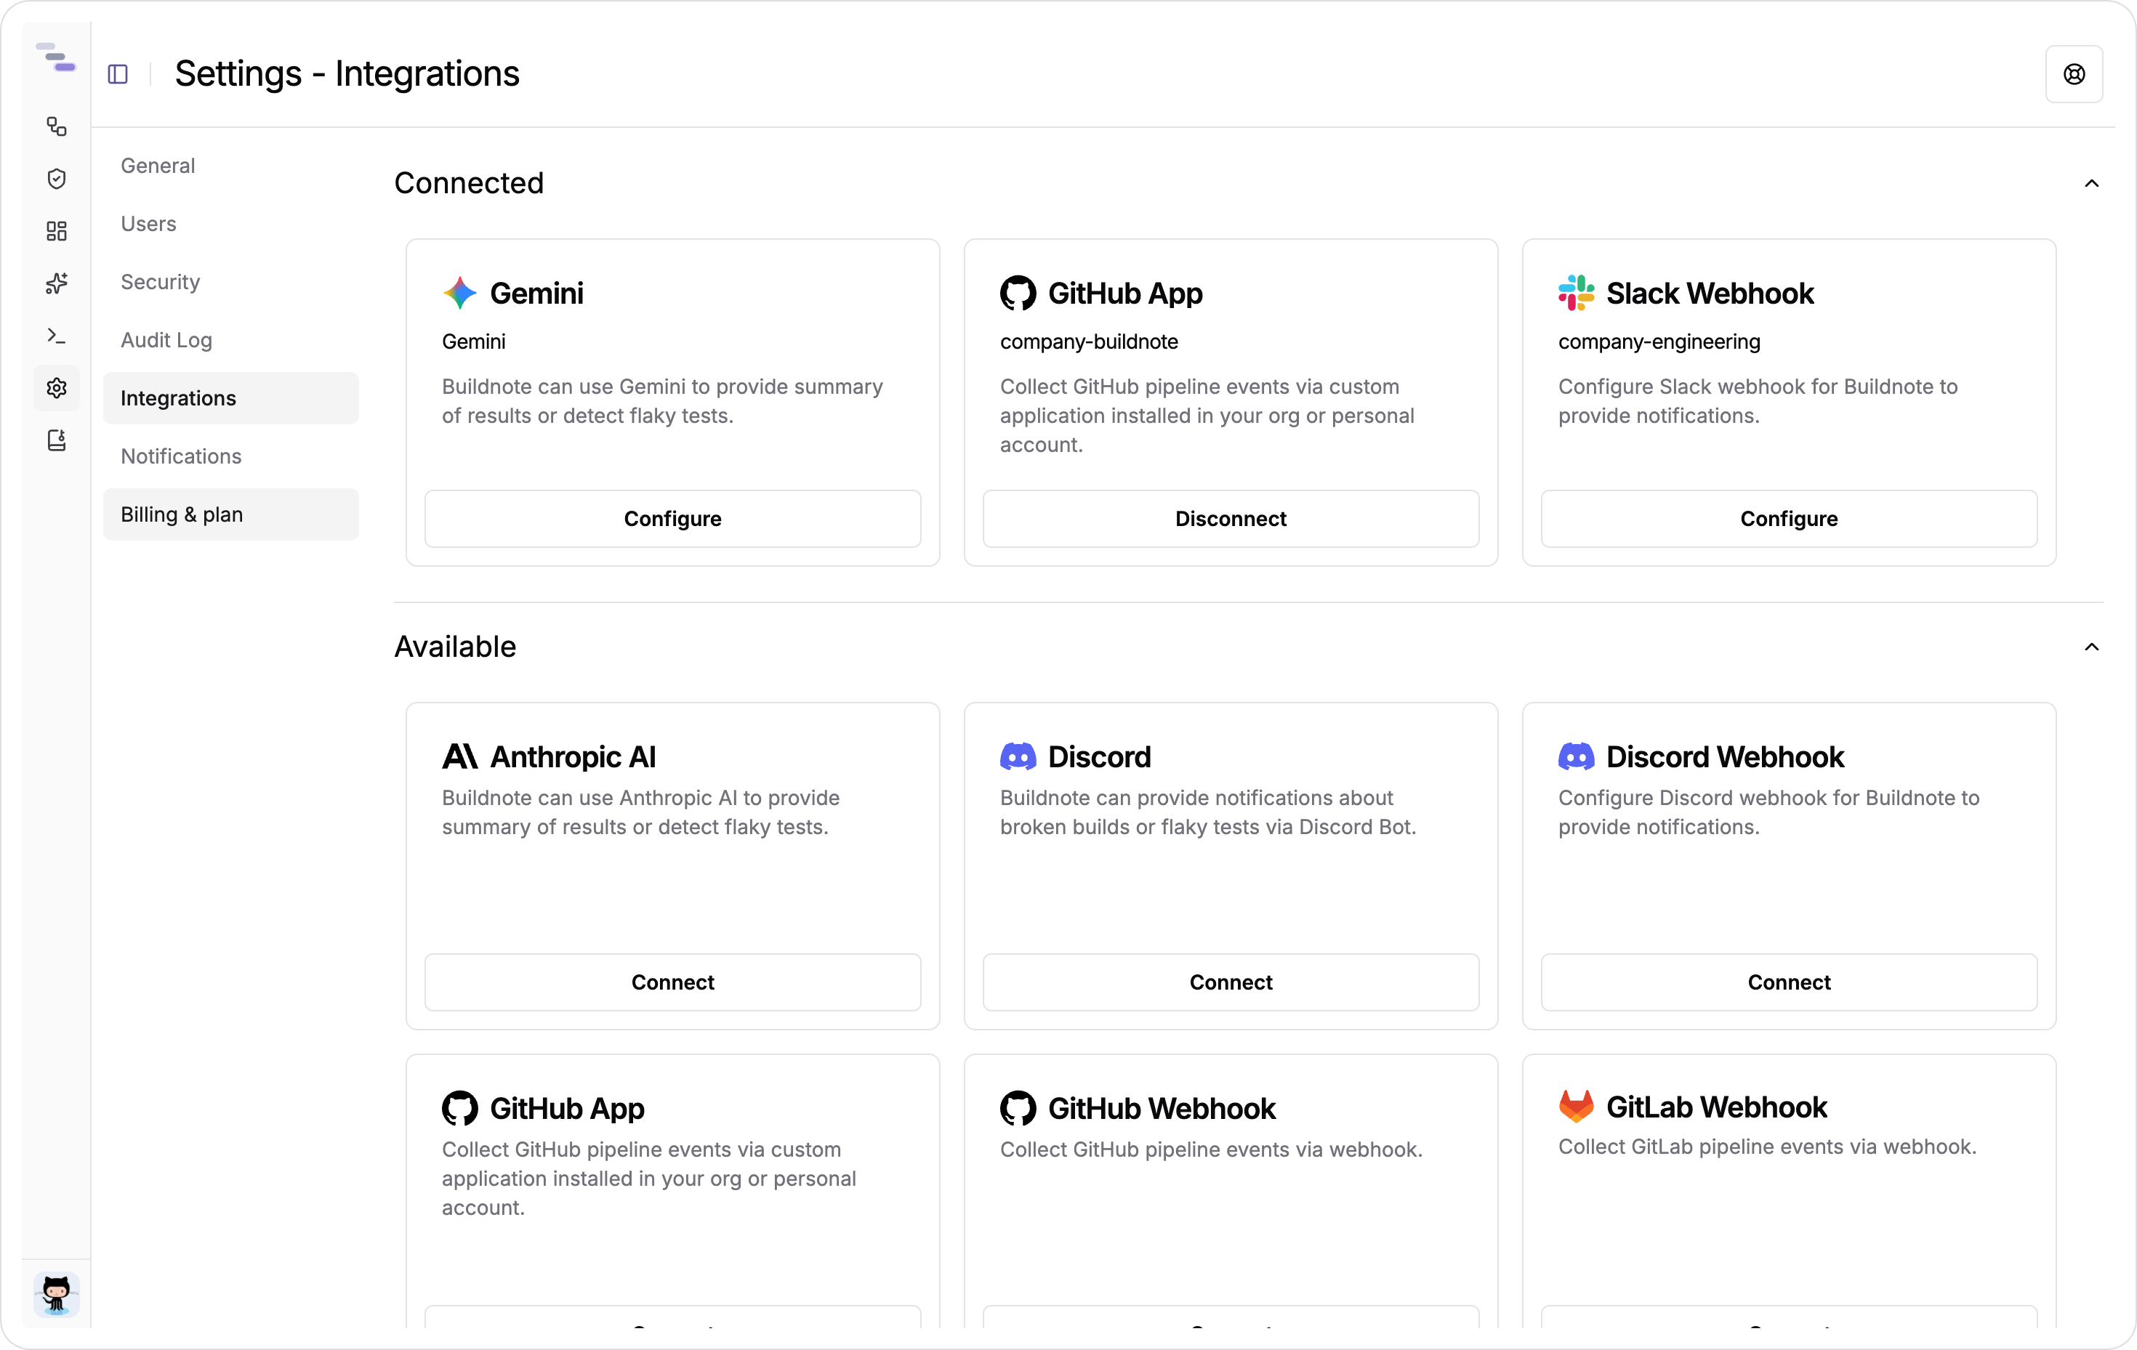Click the connected GitHub App logo

tap(1018, 293)
